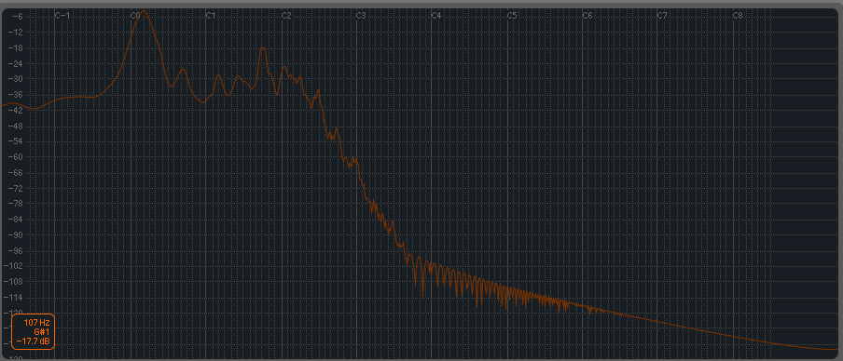Click the −42 dB scale label

(x=15, y=110)
